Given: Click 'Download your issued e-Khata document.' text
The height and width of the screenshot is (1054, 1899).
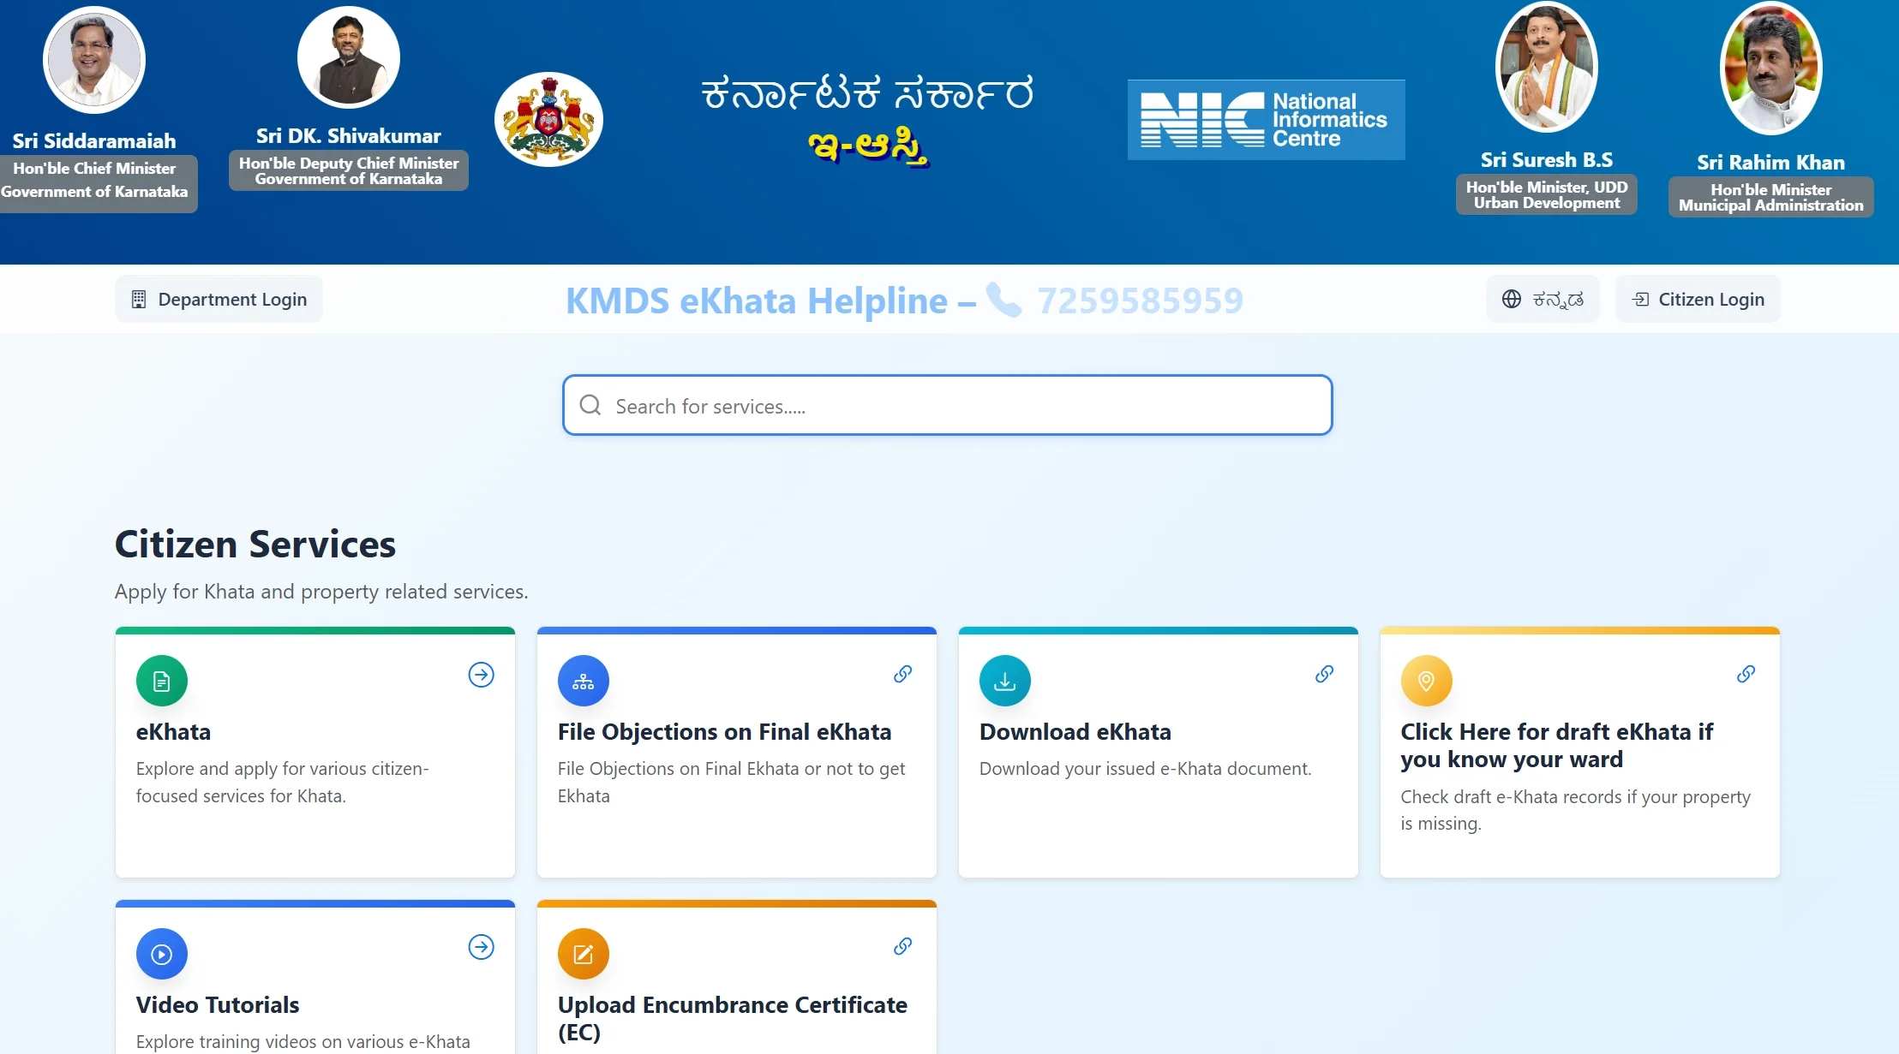Looking at the screenshot, I should tap(1145, 769).
